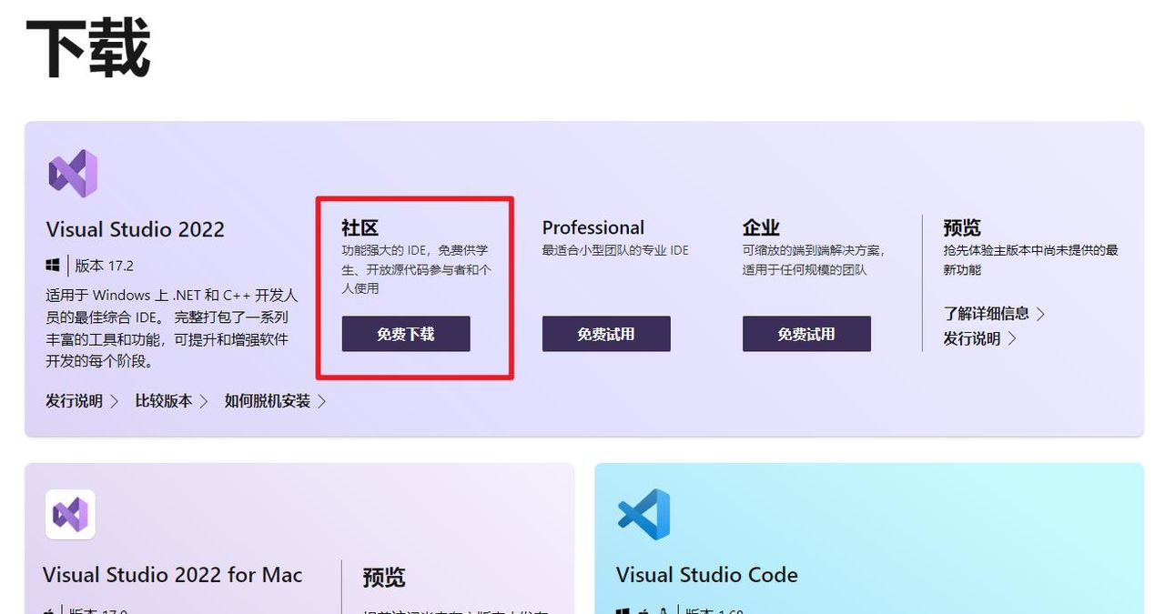Click the 下载 page title
1165x614 pixels.
point(88,48)
